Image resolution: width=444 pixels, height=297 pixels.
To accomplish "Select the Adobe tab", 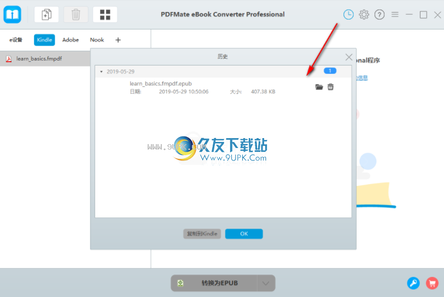I will point(71,40).
